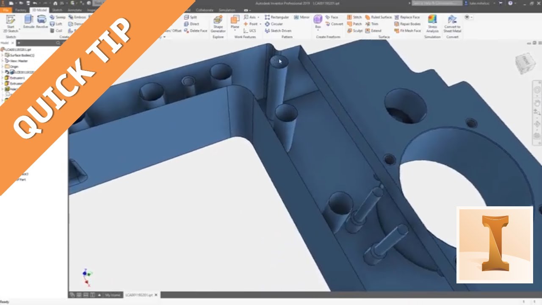This screenshot has width=542, height=305.
Task: Click the freeform Convert tool
Action: point(334,24)
